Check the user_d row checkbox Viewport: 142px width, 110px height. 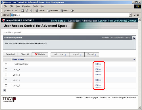point(6,86)
